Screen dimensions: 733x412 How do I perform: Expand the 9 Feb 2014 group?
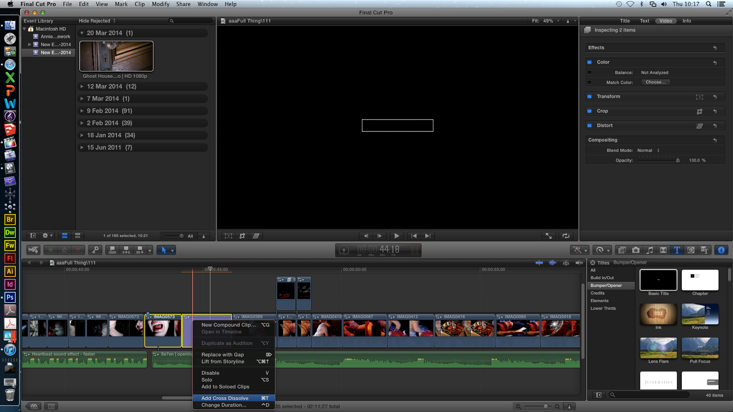82,111
